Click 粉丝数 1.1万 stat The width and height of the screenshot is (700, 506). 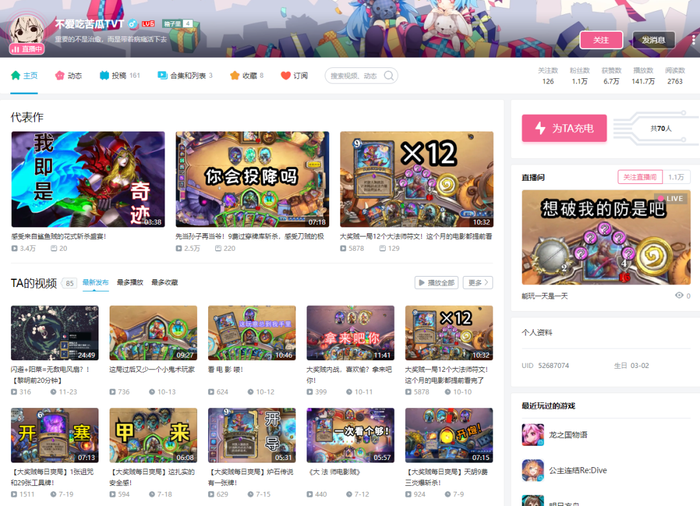[x=579, y=76]
